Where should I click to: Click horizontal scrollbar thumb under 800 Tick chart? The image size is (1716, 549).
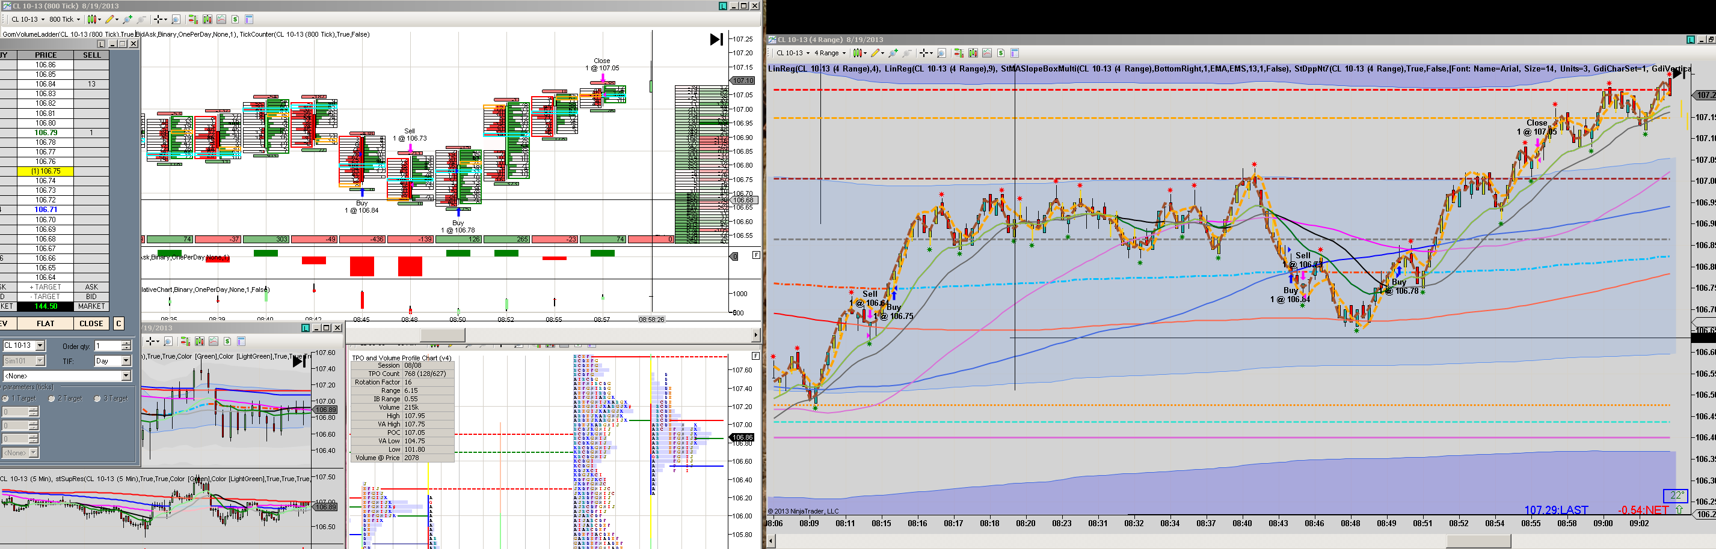442,335
